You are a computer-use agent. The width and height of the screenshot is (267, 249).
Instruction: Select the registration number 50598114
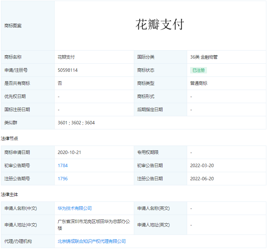point(68,70)
